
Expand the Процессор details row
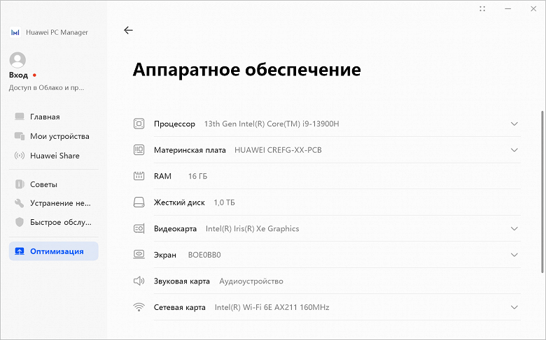[514, 124]
